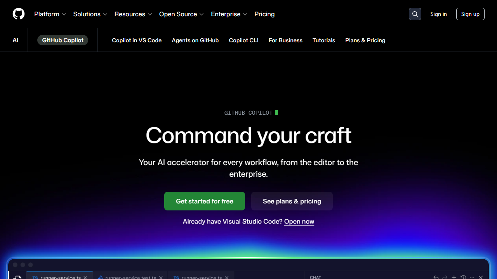Open chat history via the clock icon
The width and height of the screenshot is (497, 279).
click(x=463, y=277)
